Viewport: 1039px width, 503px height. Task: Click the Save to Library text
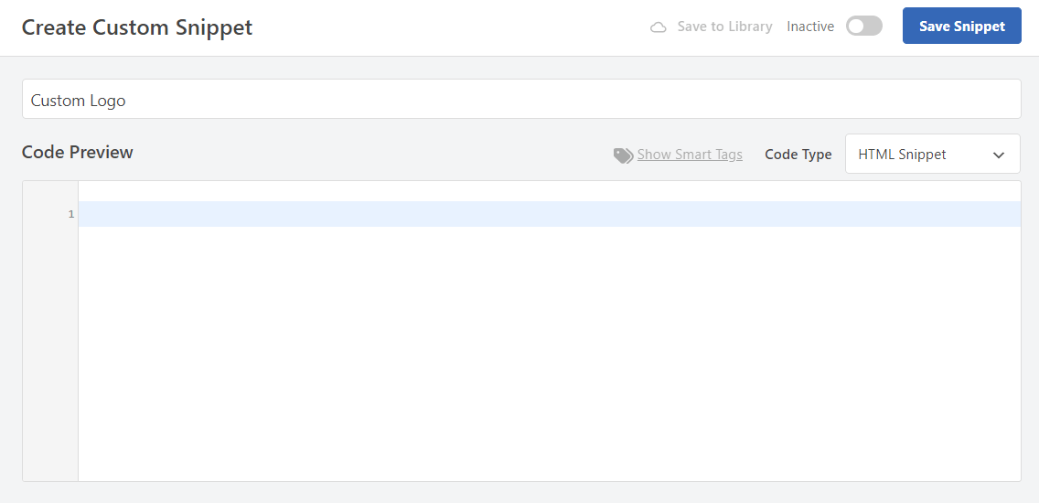click(x=724, y=27)
